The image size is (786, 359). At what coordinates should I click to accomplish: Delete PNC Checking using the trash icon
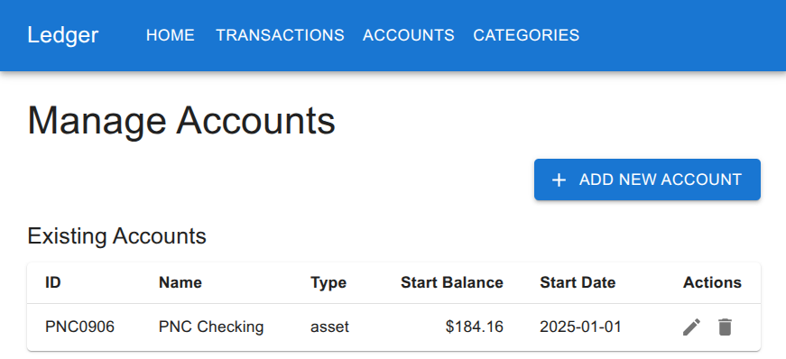pos(725,327)
